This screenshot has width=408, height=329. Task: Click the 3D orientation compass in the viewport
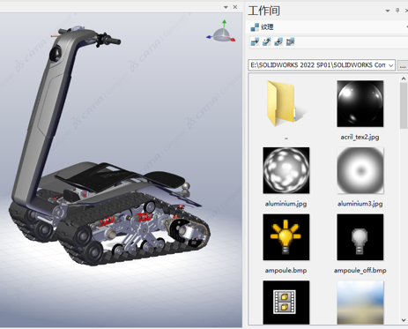tap(221, 32)
